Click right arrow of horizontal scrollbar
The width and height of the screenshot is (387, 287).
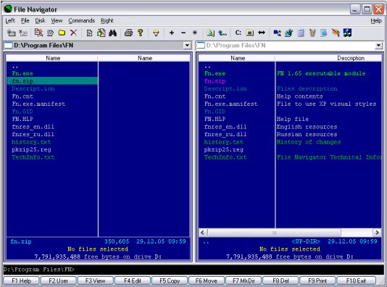(377, 233)
